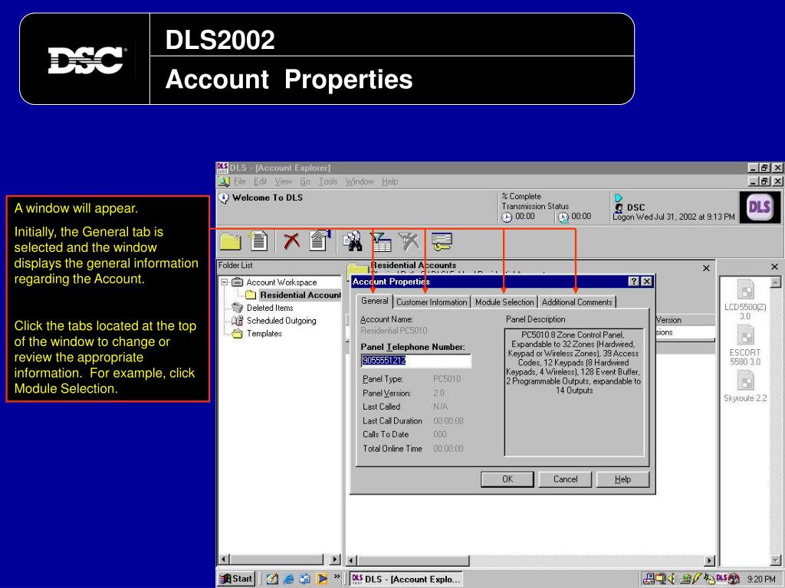
Task: Switch to the Module Selection tab
Action: coord(504,302)
